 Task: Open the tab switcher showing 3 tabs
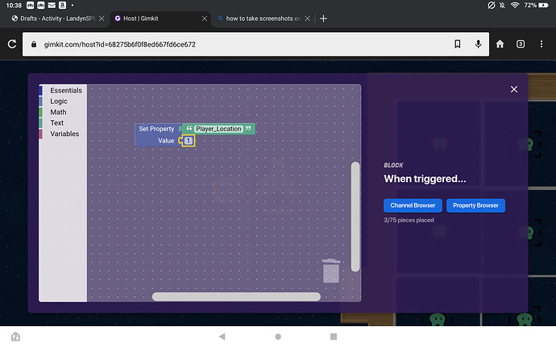pos(521,44)
